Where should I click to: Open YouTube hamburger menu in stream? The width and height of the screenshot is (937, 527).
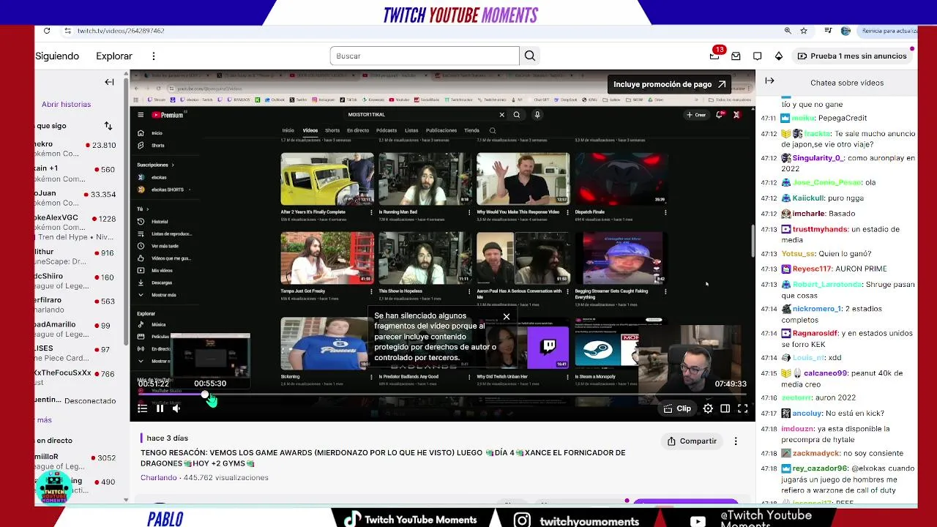(141, 115)
